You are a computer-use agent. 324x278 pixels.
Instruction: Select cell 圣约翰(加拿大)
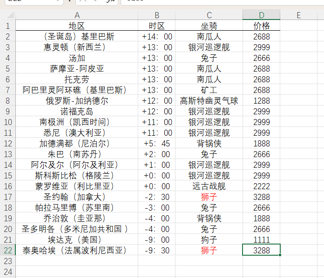tap(77, 197)
